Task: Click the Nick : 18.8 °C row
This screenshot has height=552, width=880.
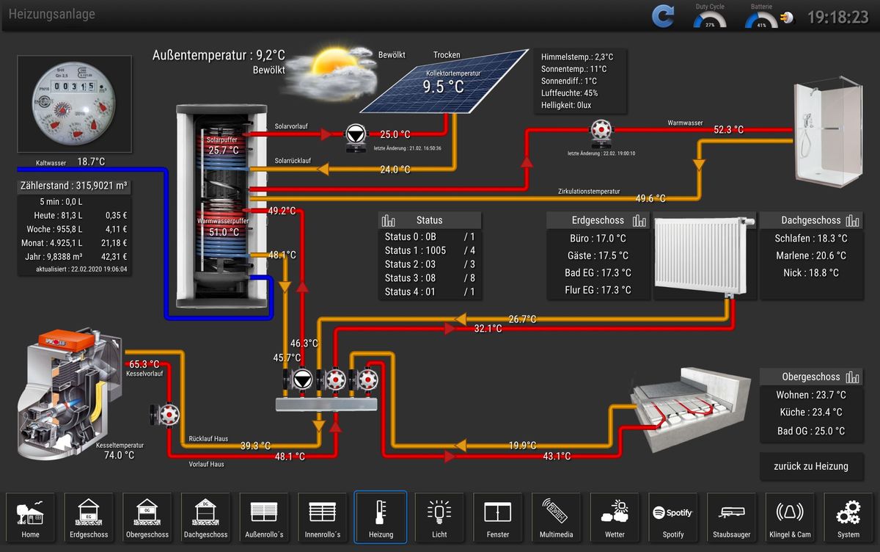Action: point(811,272)
